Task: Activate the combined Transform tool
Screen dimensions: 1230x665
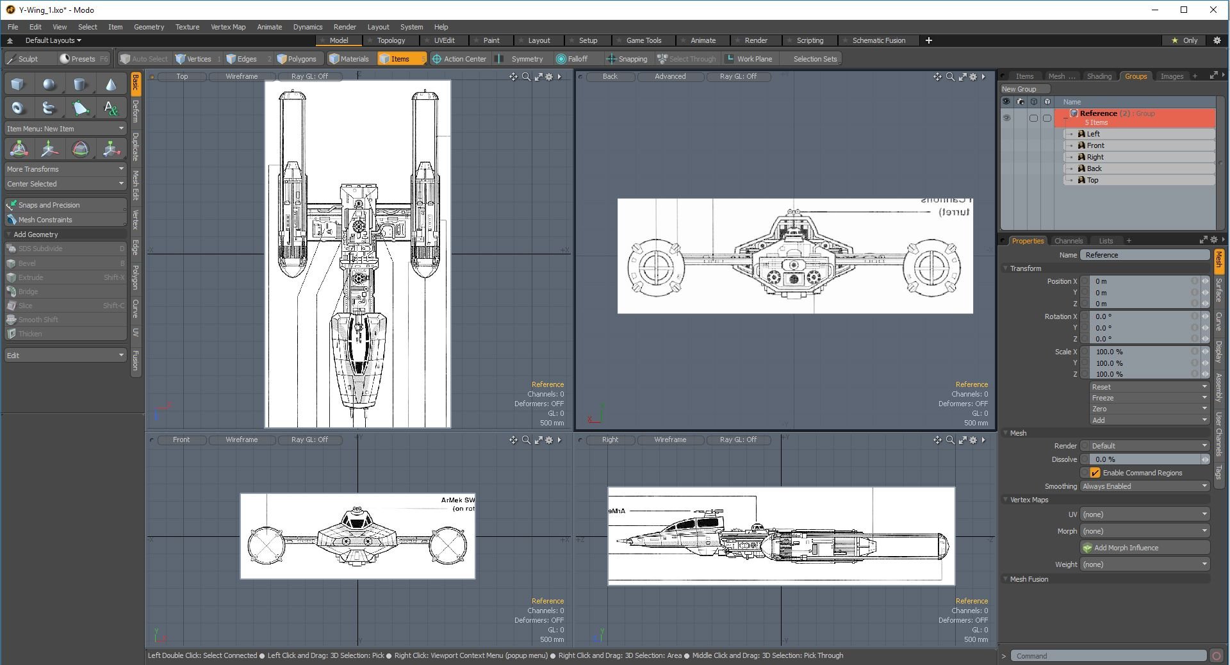Action: pyautogui.click(x=18, y=149)
